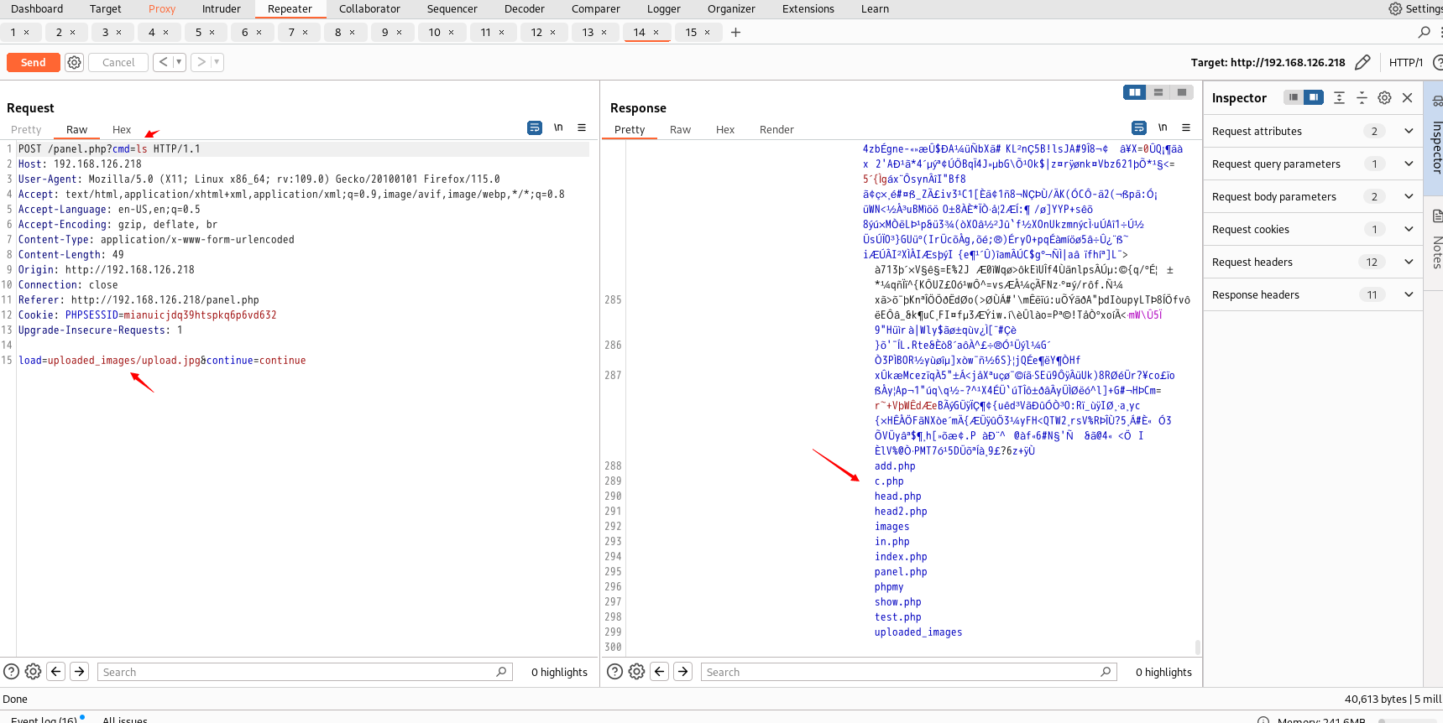Open the Event log
Screen dimensions: 1443x723
pyautogui.click(x=44, y=719)
